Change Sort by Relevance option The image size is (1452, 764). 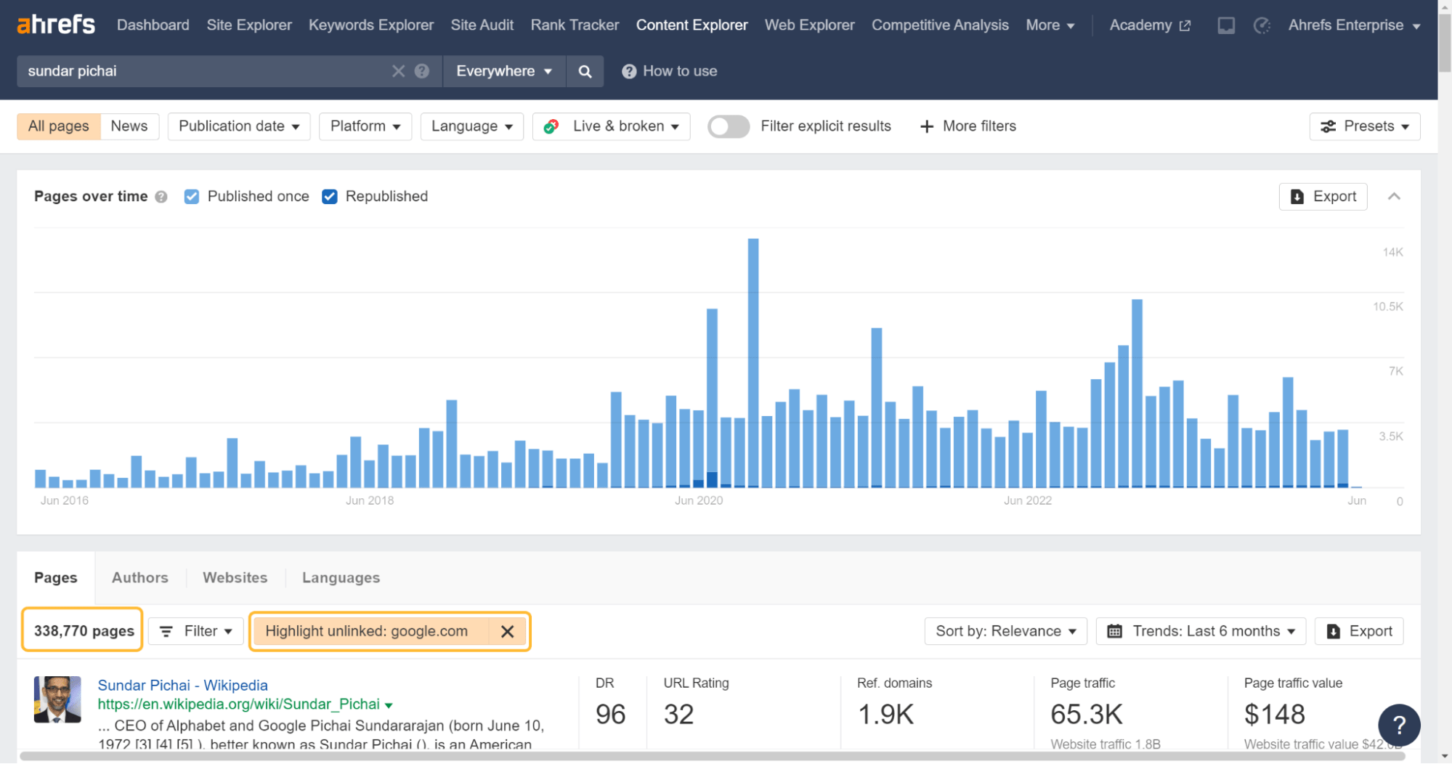1005,630
